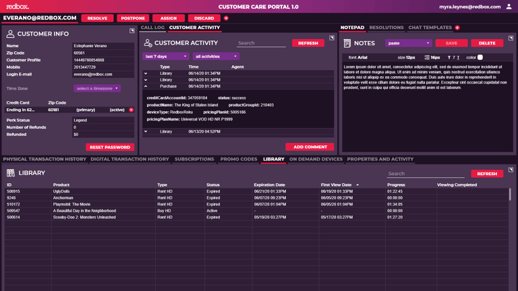Pick the notes text color swatch
The width and height of the screenshot is (518, 291).
pyautogui.click(x=480, y=57)
